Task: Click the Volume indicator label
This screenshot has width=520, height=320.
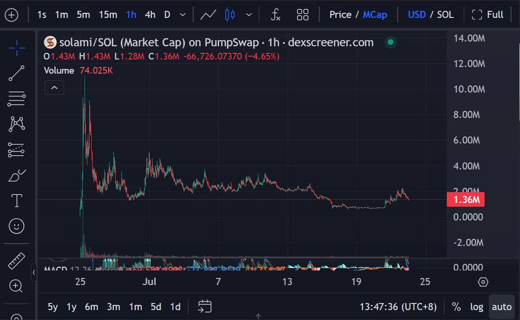Action: click(59, 70)
